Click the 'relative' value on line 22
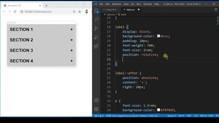Viewport: 219px width, 123px height. pos(149,55)
